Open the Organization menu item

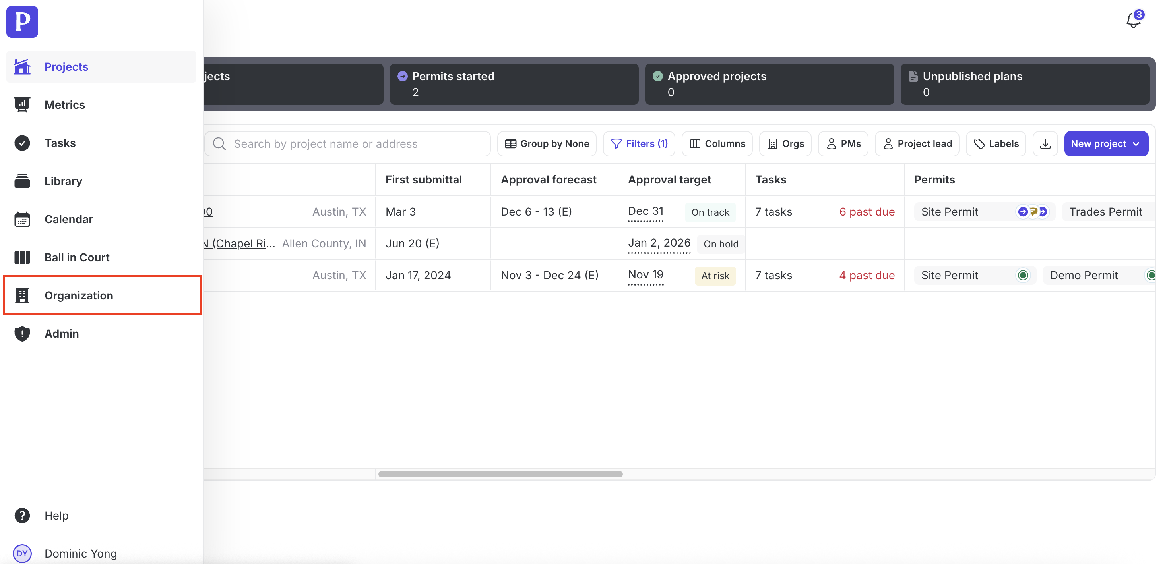[x=79, y=296]
